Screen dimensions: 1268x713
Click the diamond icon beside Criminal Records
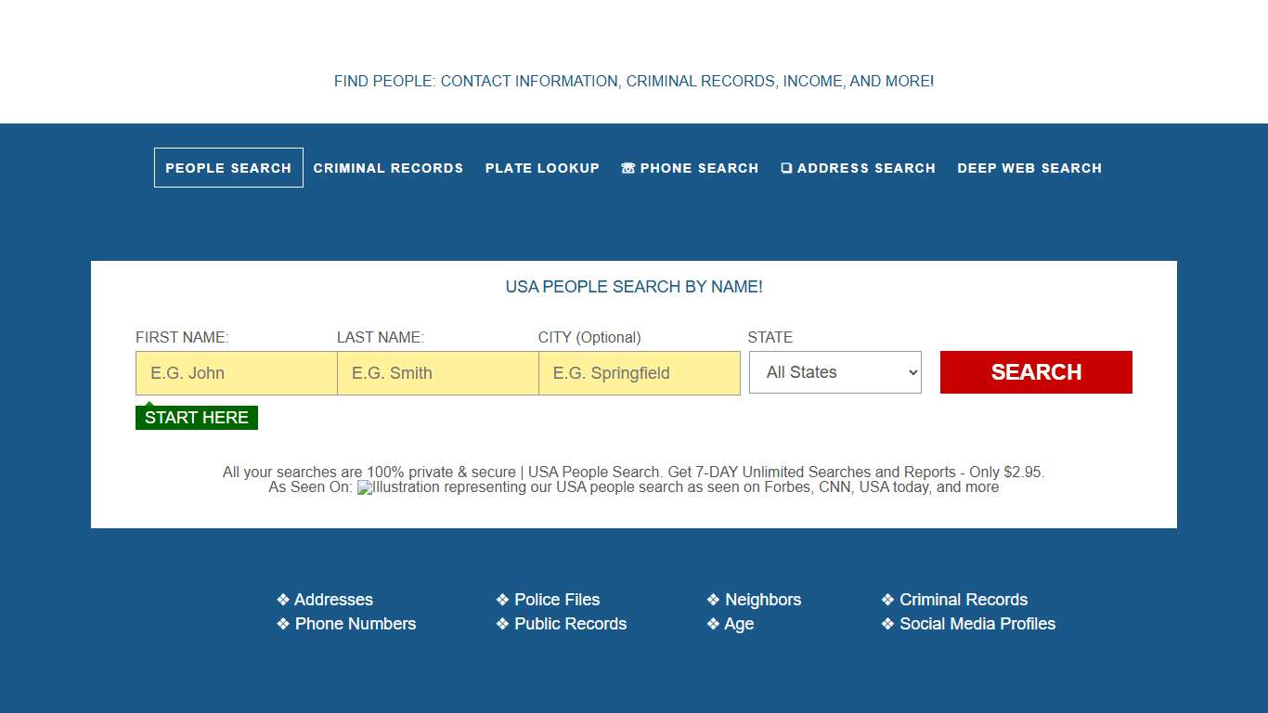[x=886, y=599]
